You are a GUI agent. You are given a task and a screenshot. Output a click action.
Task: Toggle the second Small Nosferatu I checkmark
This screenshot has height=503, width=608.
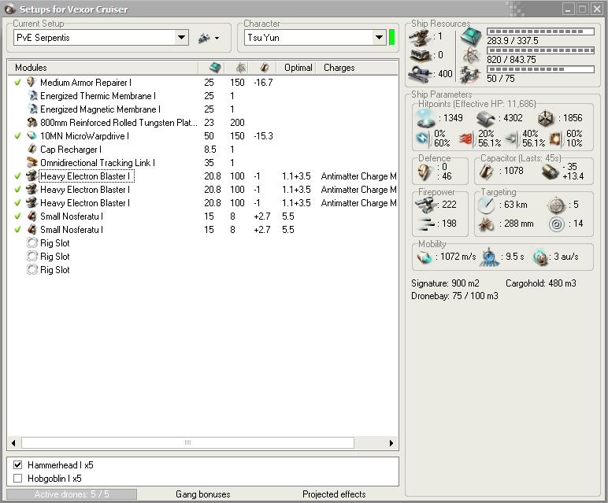[17, 229]
